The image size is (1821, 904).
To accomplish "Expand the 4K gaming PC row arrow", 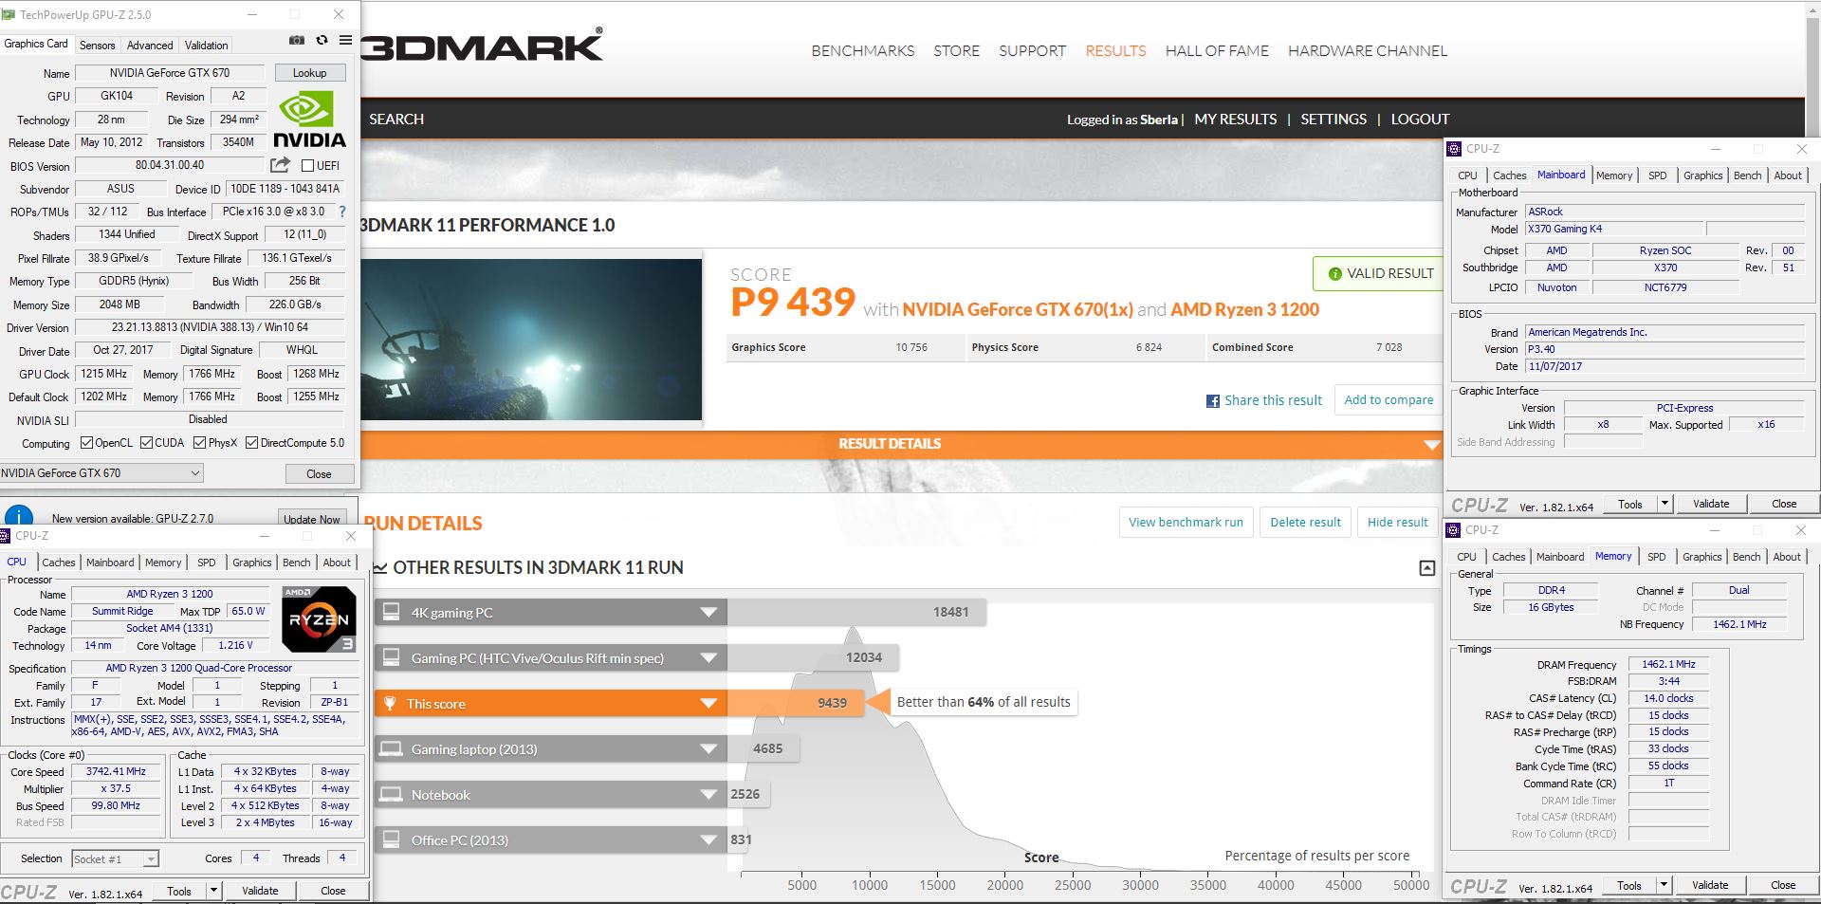I will [708, 613].
